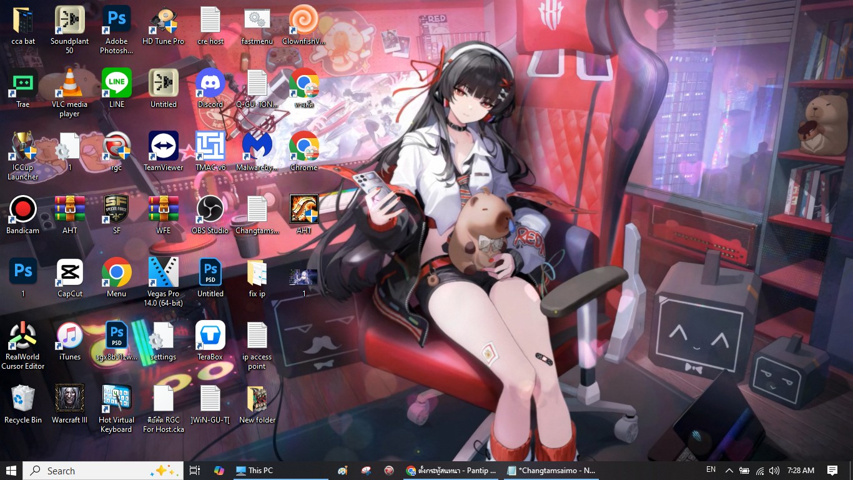Open VLC media player
Screen dimensions: 853x480
pyautogui.click(x=70, y=93)
